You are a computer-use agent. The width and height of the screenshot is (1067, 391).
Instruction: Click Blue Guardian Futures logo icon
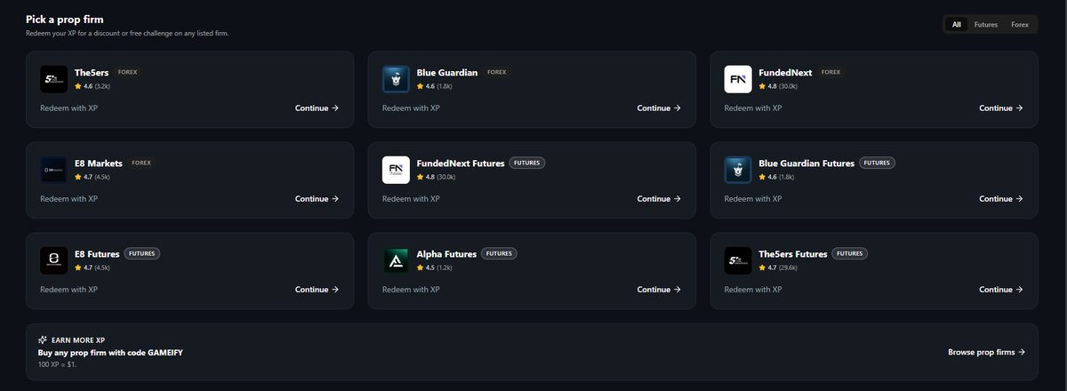tap(738, 170)
